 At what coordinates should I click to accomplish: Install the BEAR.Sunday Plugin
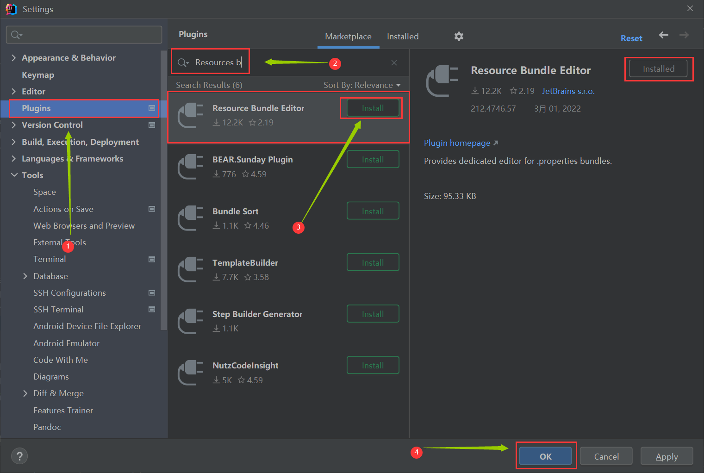coord(373,159)
